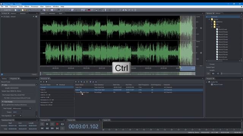The height and width of the screenshot is (136, 243).
Task: Run the selected processor arrow icon
Action: pos(46,82)
